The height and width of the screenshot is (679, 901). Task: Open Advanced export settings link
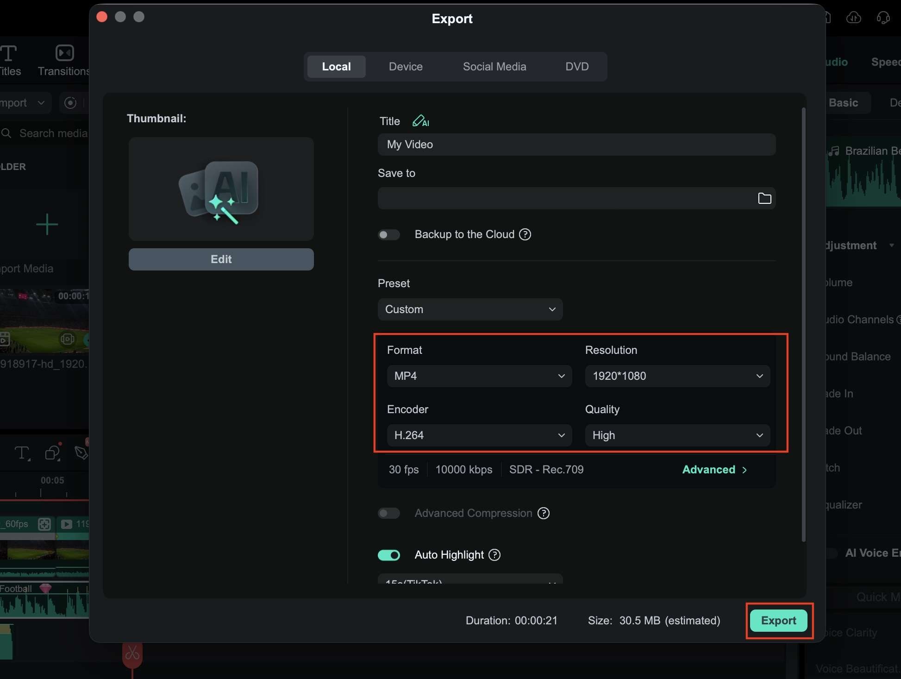click(x=714, y=470)
